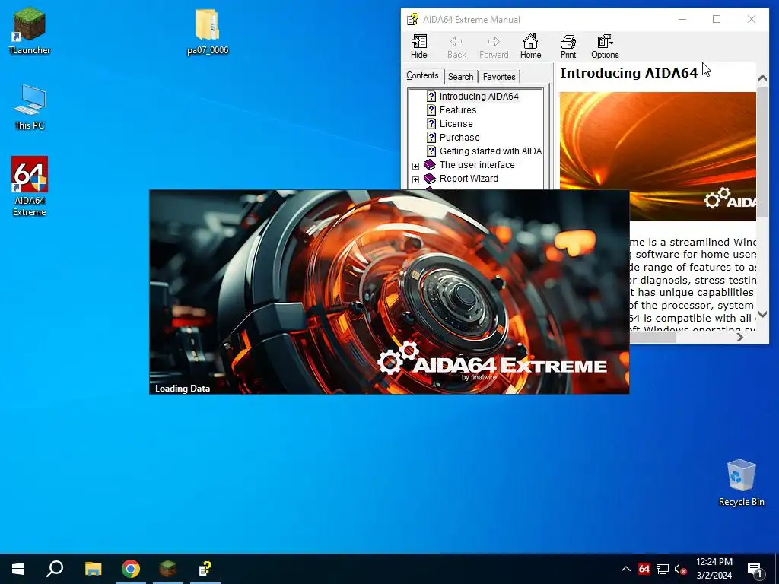Select the Recycle Bin desktop icon
Screen dimensions: 779x584
[741, 483]
